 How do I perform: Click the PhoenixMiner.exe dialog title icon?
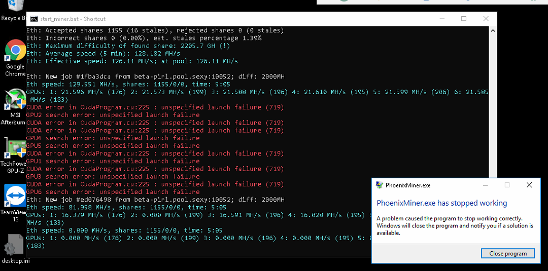tap(379, 185)
